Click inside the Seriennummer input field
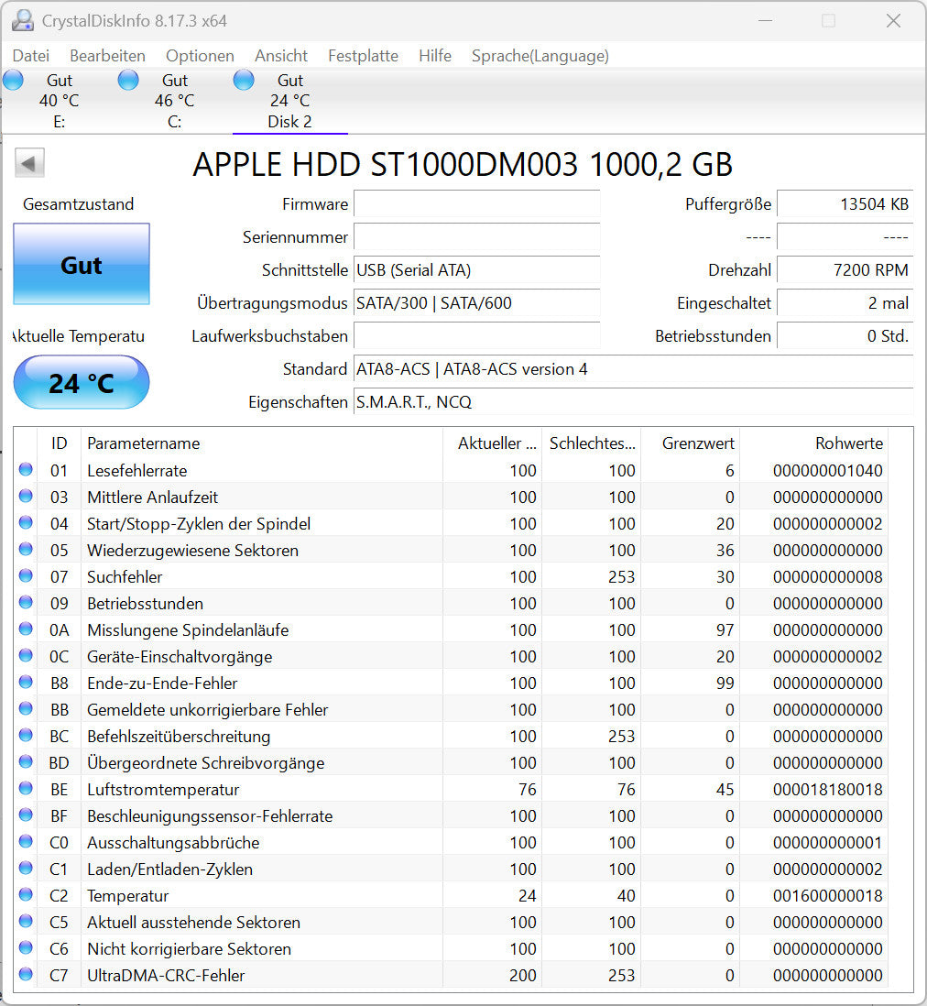Screen dimensions: 927x1006 (x=476, y=237)
